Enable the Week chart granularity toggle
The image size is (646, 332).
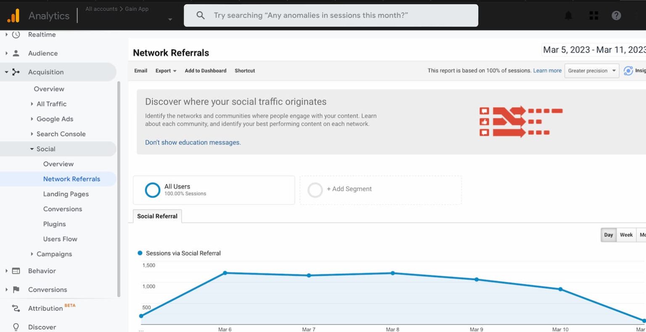coord(626,235)
